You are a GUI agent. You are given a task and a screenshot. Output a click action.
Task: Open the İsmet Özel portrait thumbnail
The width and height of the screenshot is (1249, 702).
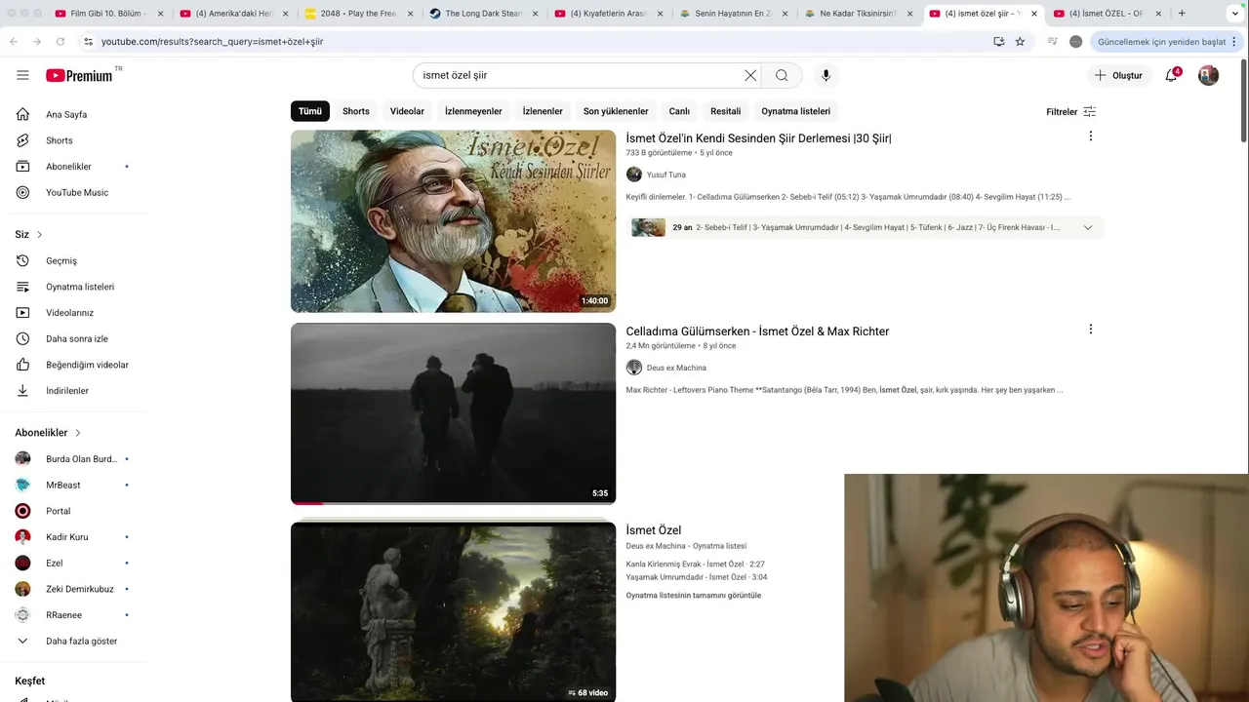pos(453,221)
